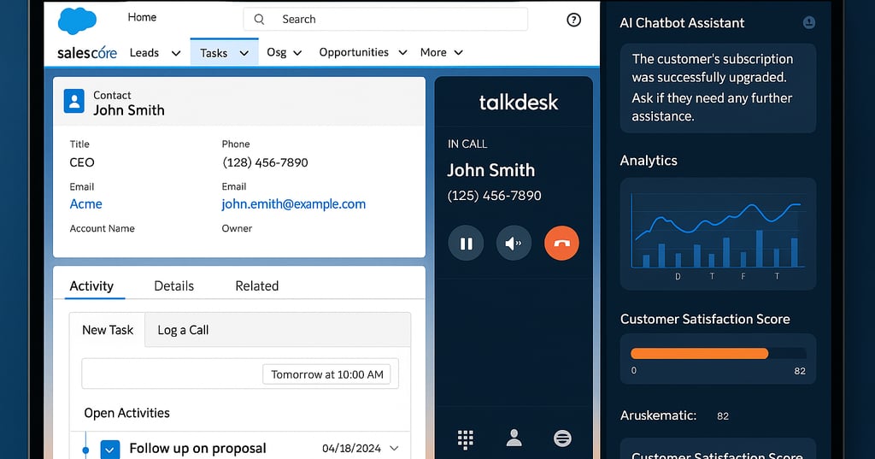Open the Leads tab
Image resolution: width=875 pixels, height=459 pixels.
tap(144, 52)
